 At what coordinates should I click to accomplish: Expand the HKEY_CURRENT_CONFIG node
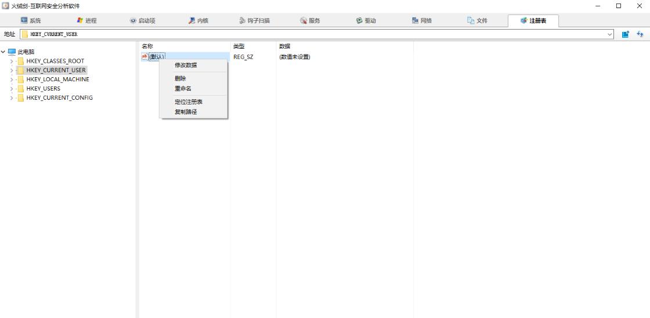[x=12, y=98]
